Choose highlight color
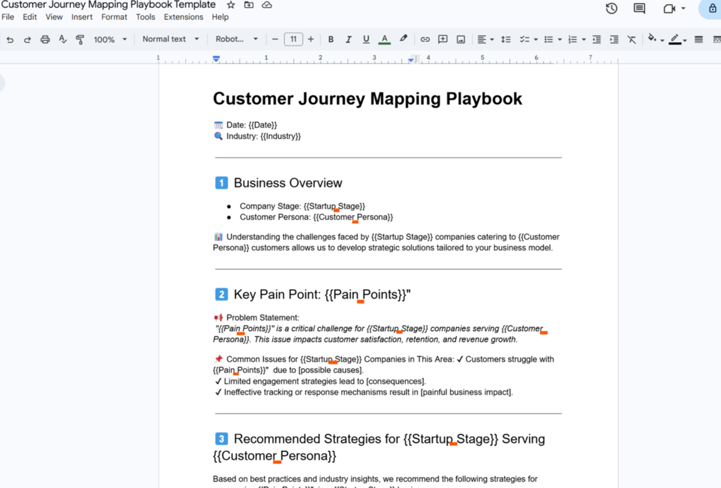Viewport: 721px width, 488px height. tap(403, 39)
